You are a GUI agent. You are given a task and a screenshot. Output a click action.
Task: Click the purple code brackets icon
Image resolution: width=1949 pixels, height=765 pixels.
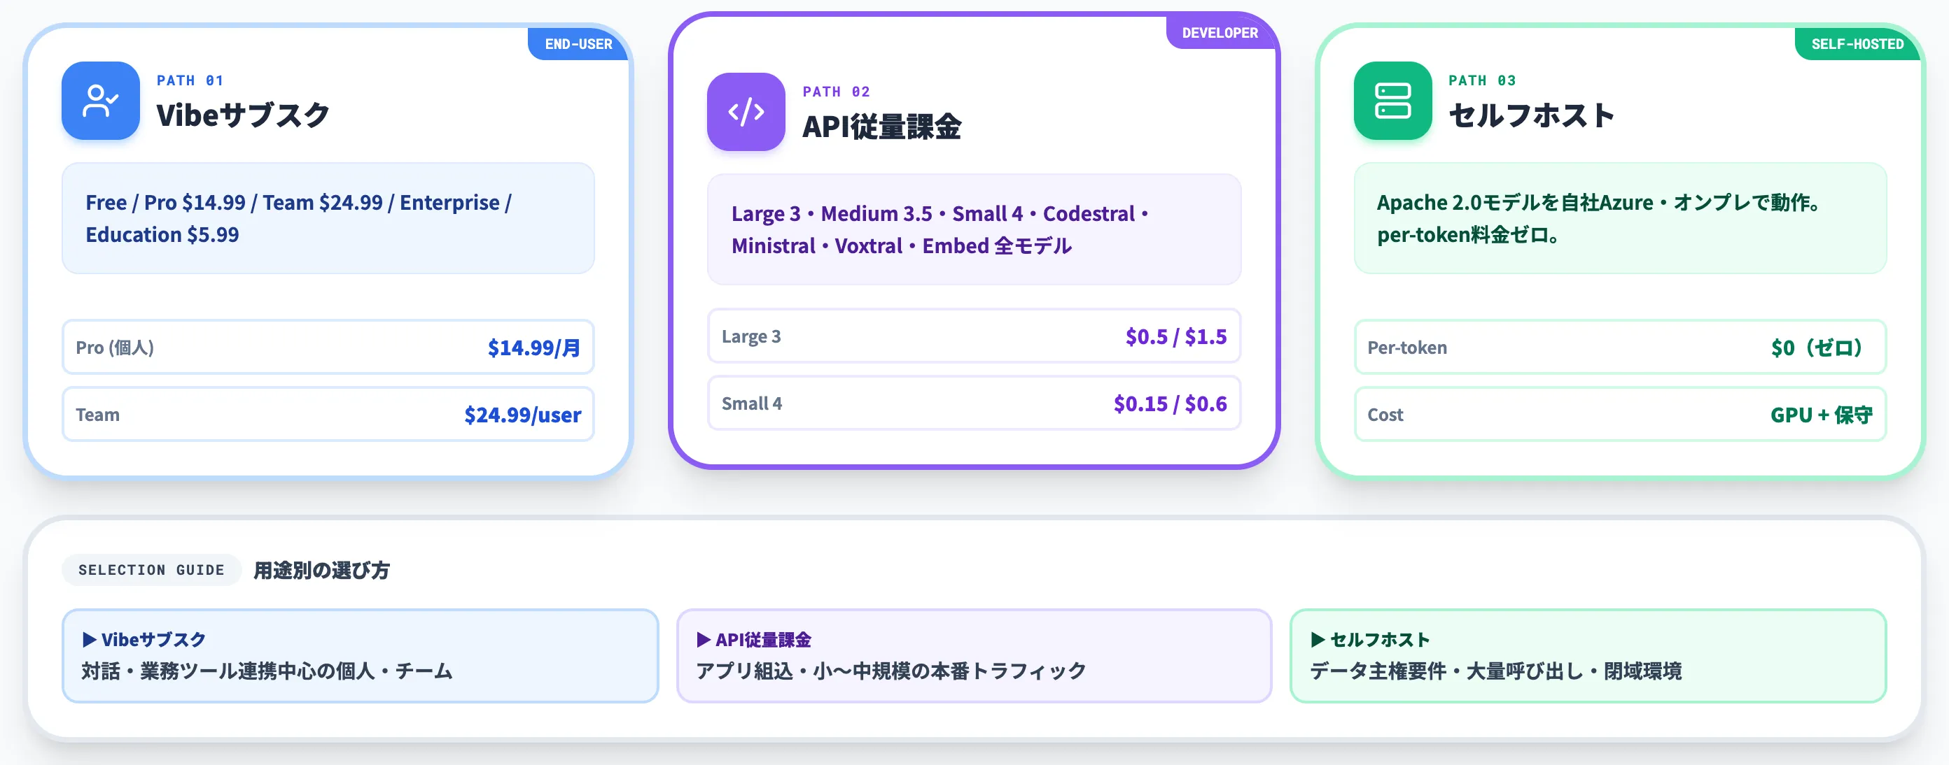pyautogui.click(x=746, y=112)
